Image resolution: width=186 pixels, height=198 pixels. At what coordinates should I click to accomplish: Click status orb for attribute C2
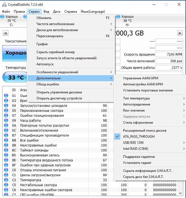[x=6, y=180]
